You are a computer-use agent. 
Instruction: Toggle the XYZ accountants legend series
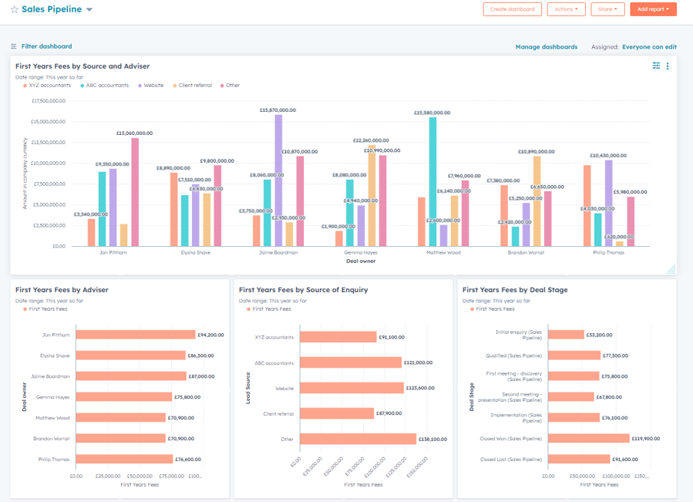(x=47, y=86)
